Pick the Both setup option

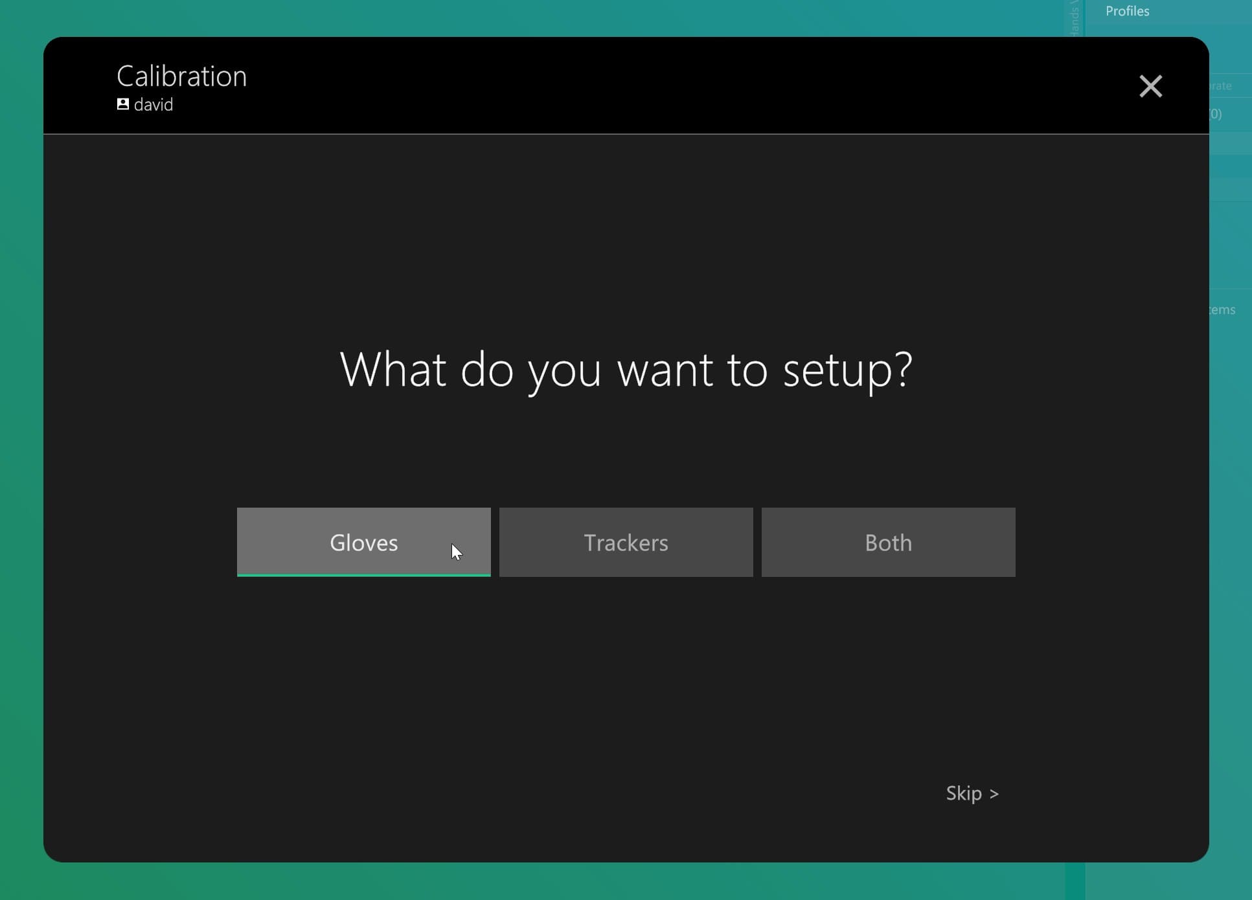click(x=888, y=542)
